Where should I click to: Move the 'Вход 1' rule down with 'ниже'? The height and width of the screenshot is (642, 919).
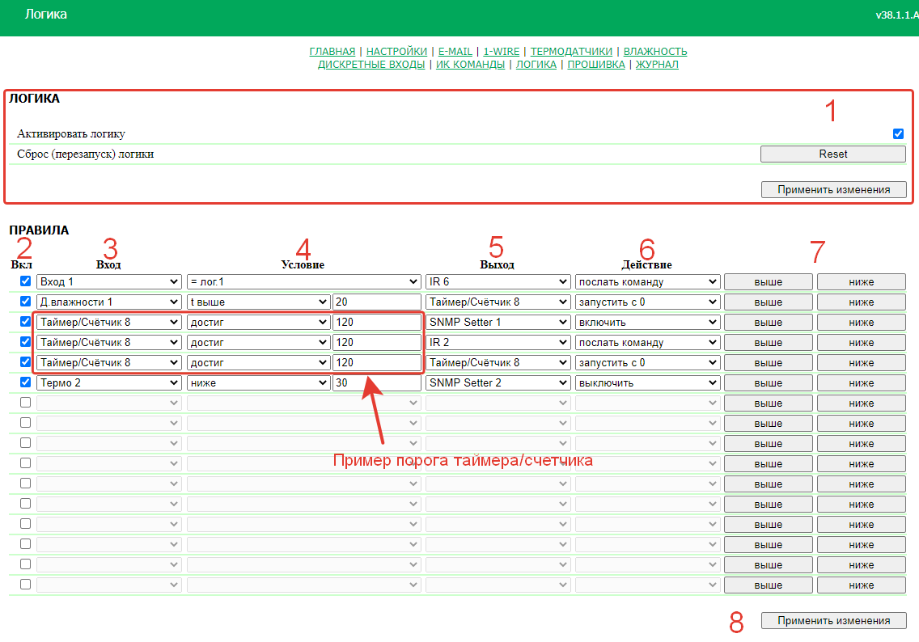pyautogui.click(x=861, y=281)
